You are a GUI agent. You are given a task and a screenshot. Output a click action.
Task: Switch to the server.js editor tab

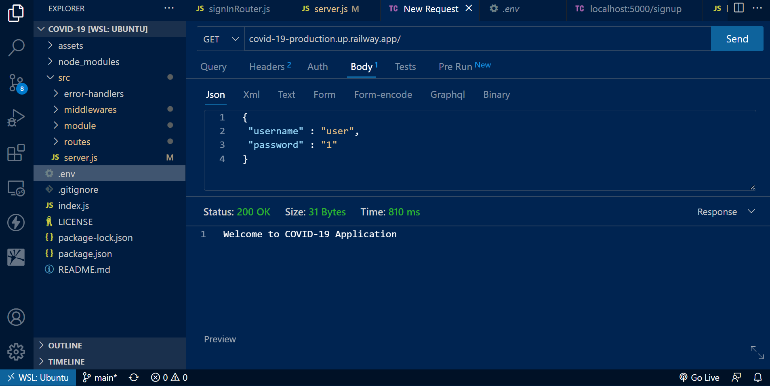tap(335, 9)
